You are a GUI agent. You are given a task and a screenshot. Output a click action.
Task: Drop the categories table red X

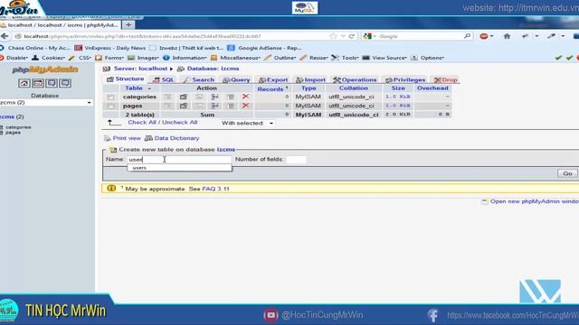coord(245,97)
